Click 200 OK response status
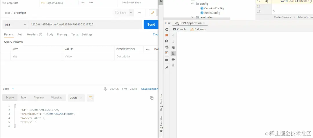 pyautogui.click(x=114, y=89)
